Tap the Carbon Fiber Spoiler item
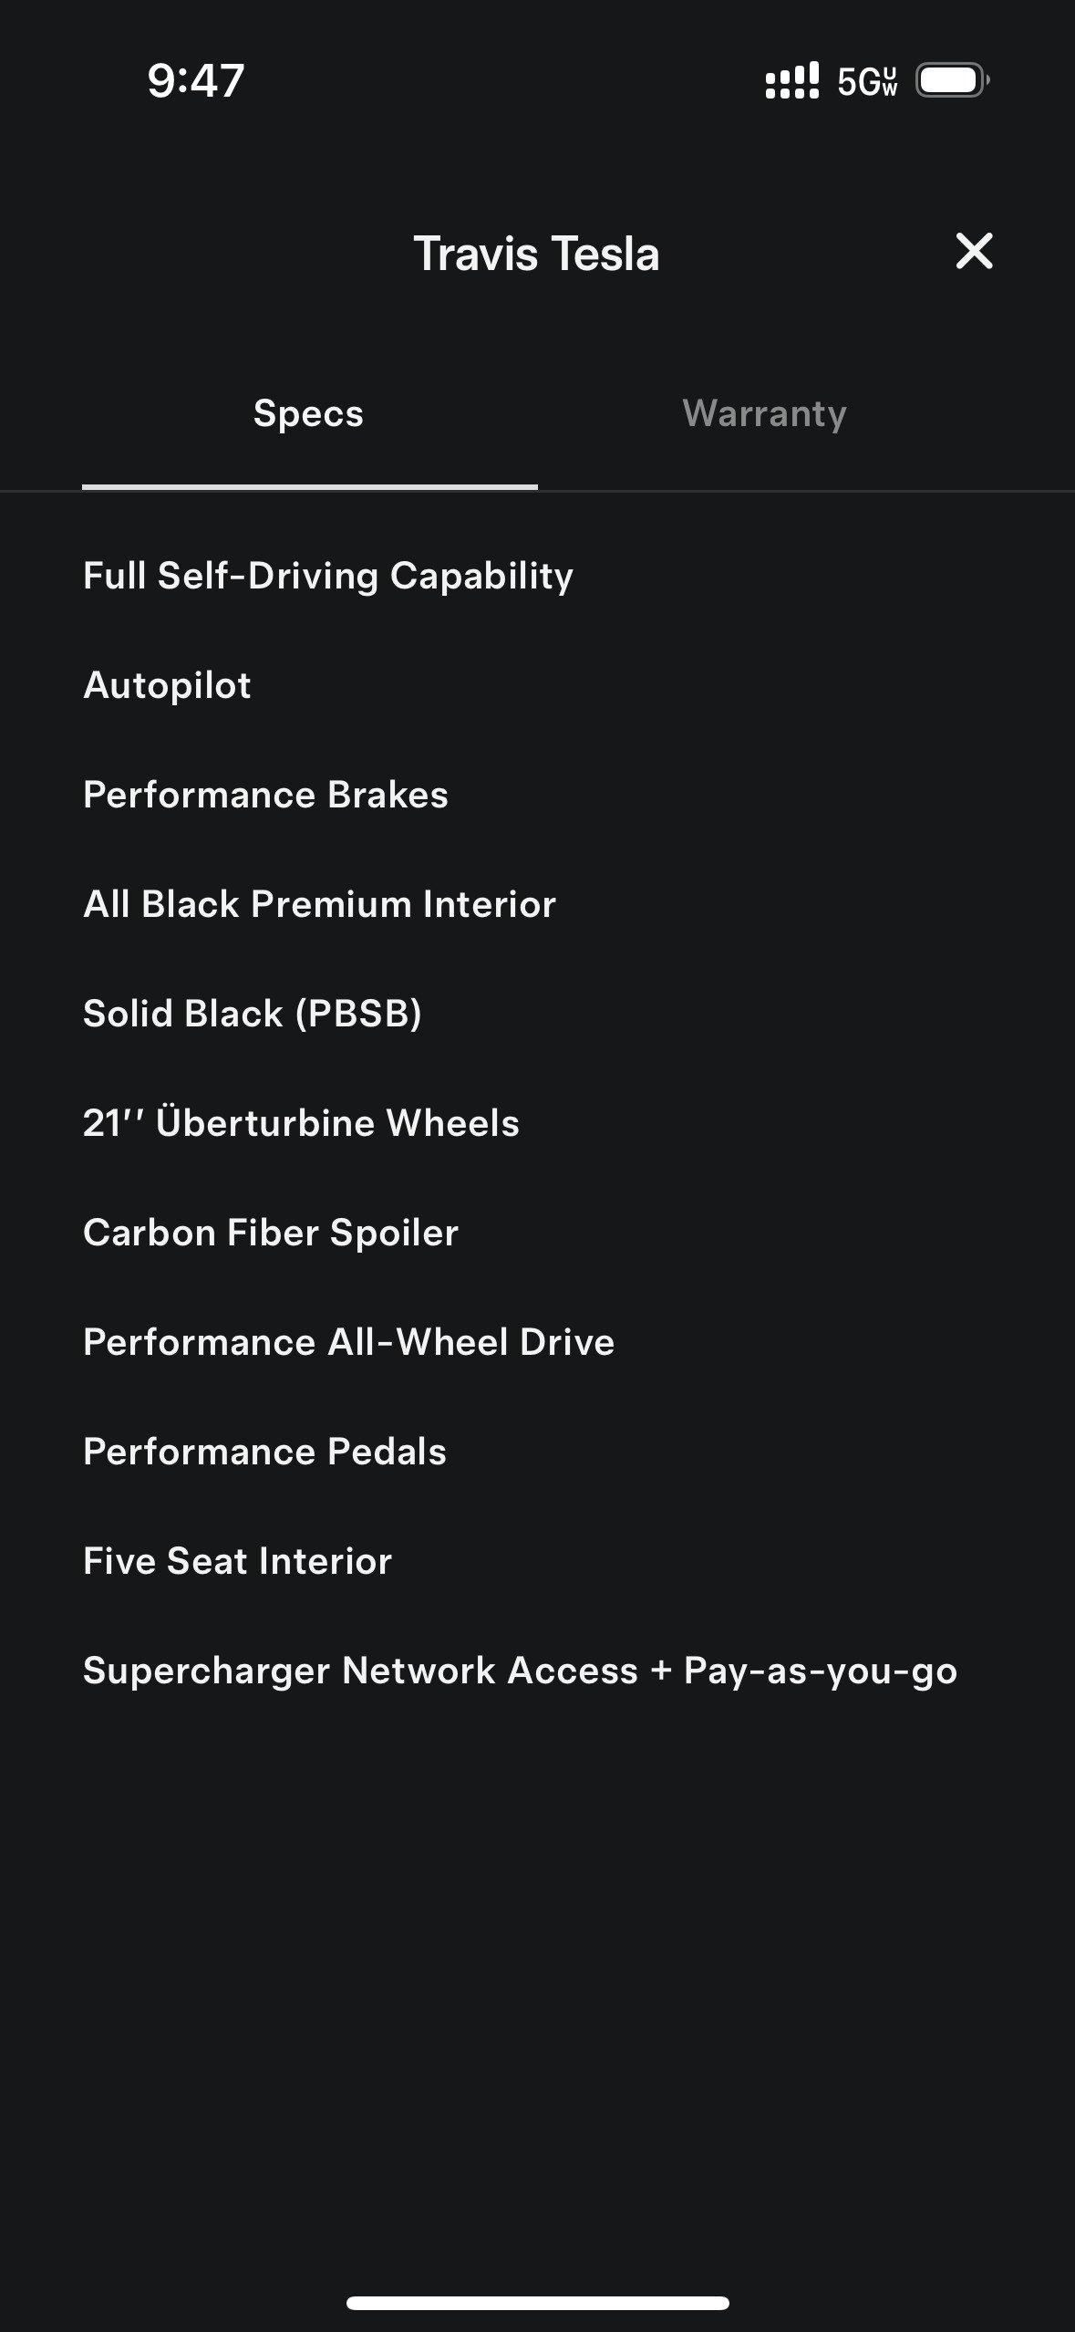This screenshot has width=1075, height=2332. (x=271, y=1233)
